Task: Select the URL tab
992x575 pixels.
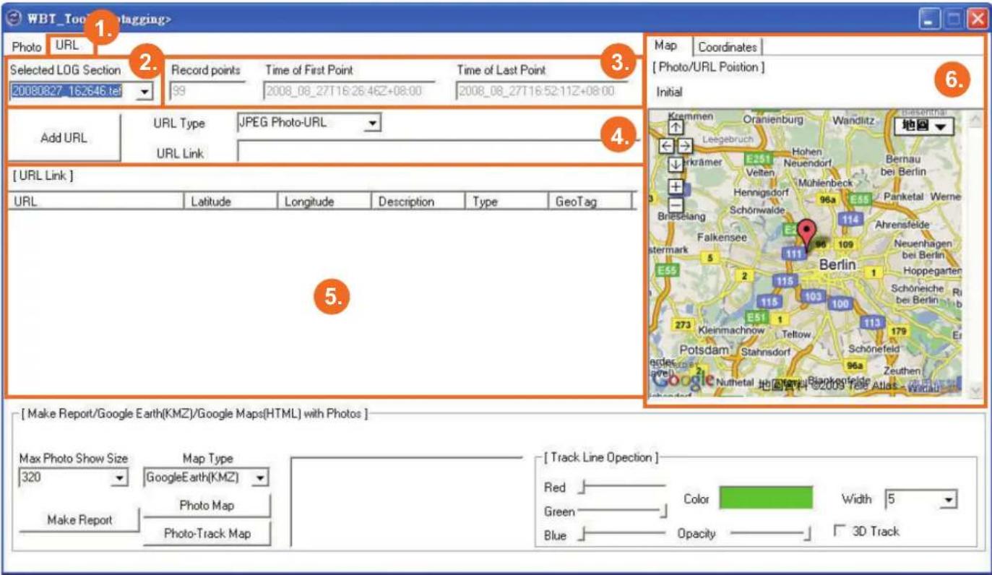Action: coord(68,45)
